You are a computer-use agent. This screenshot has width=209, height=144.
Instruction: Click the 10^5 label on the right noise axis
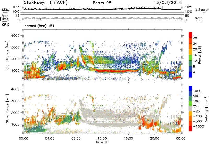189,7
